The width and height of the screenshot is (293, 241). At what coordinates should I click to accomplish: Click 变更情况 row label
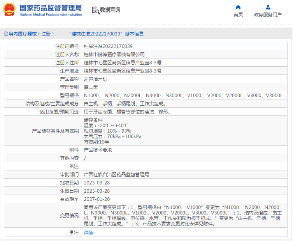click(x=69, y=216)
